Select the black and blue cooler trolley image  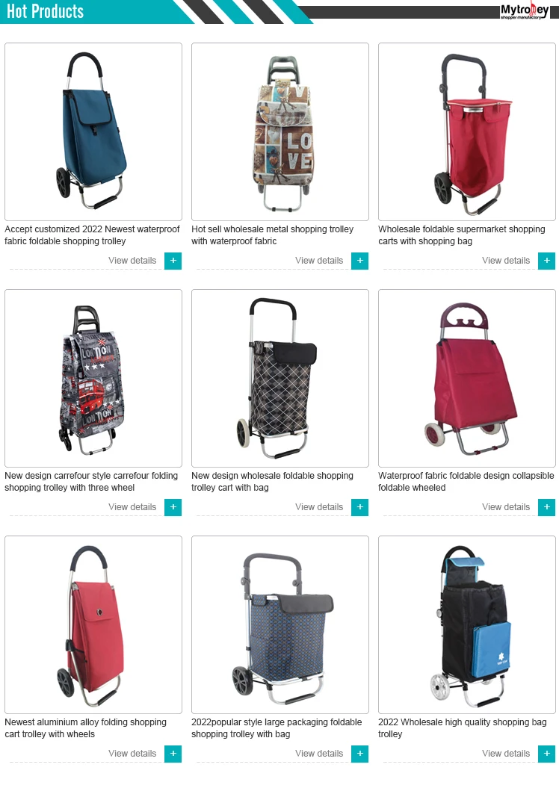pos(466,624)
